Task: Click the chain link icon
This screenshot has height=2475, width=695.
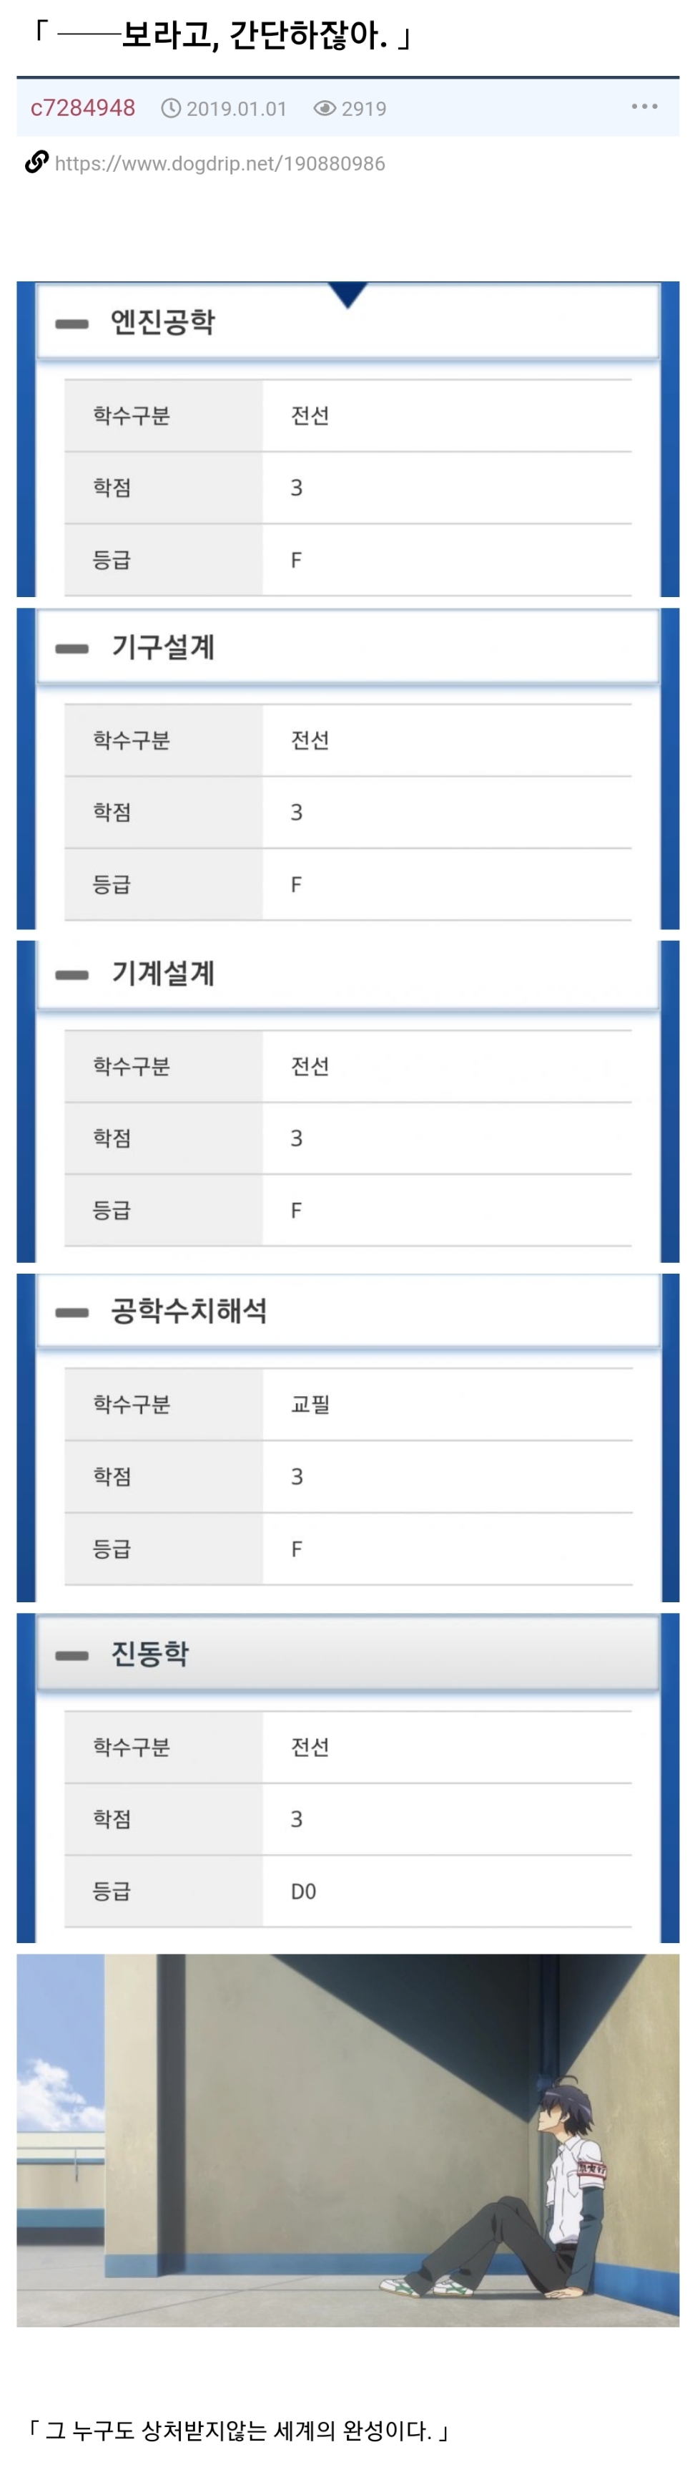Action: pos(36,163)
